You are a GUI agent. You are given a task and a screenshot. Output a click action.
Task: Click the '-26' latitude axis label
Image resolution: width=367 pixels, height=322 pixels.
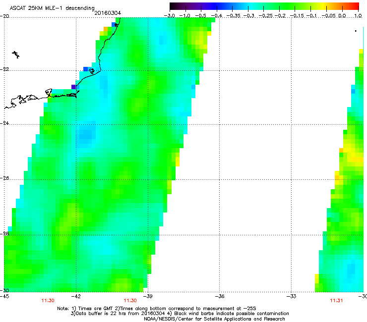[x=4, y=178]
